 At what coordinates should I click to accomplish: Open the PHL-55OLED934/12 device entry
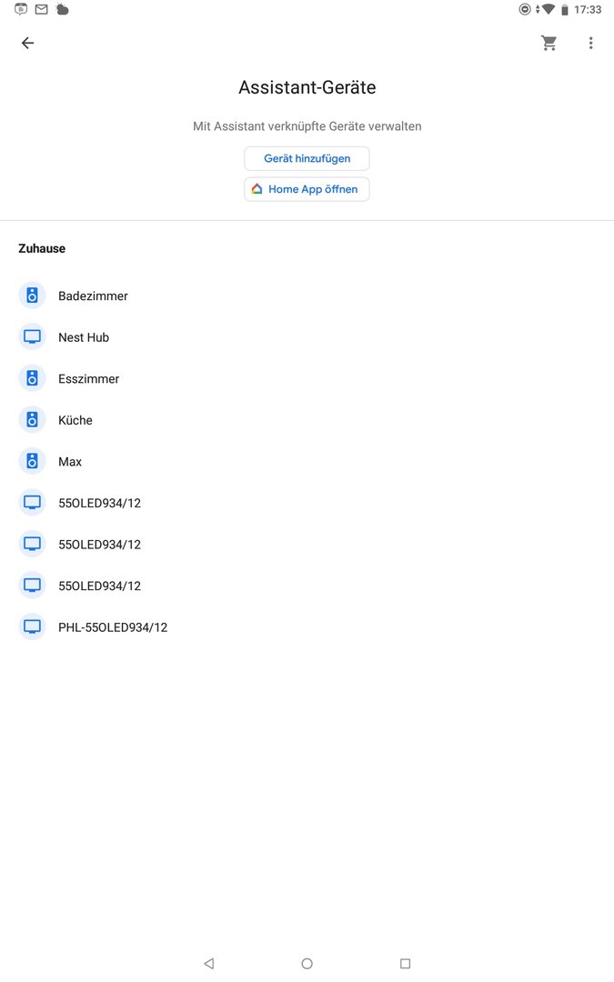coord(307,626)
